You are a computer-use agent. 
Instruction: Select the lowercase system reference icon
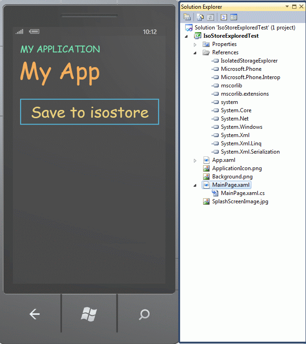[x=215, y=102]
